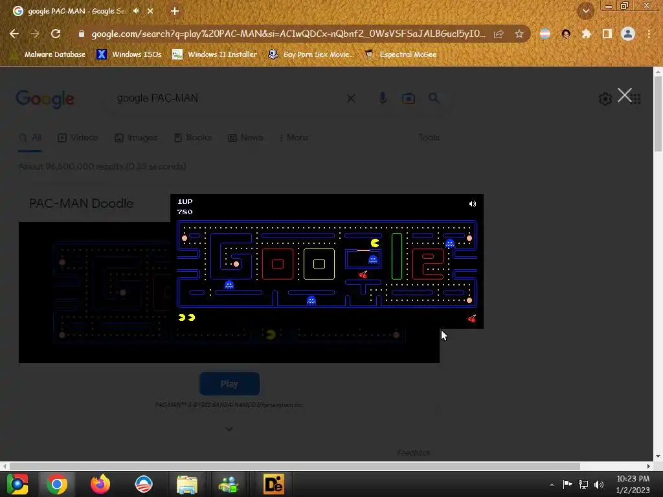
Task: Go back to the previous page
Action: [x=14, y=34]
